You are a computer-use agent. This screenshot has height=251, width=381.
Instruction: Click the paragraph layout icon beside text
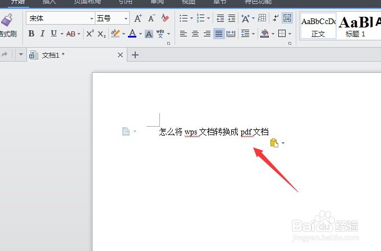pos(126,132)
